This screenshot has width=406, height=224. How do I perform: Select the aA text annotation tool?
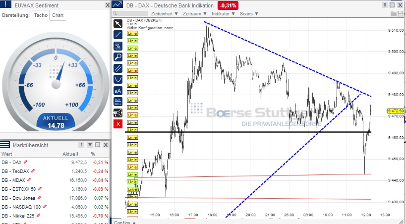click(x=118, y=90)
